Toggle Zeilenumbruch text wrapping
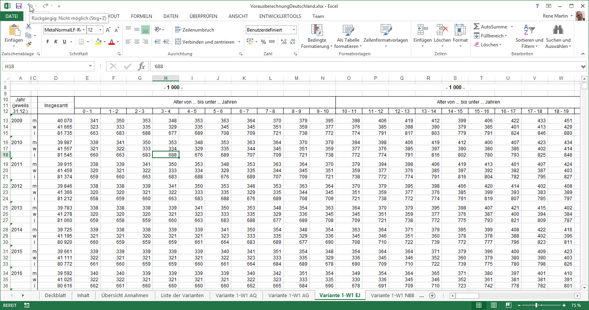589x310 pixels. [x=194, y=30]
